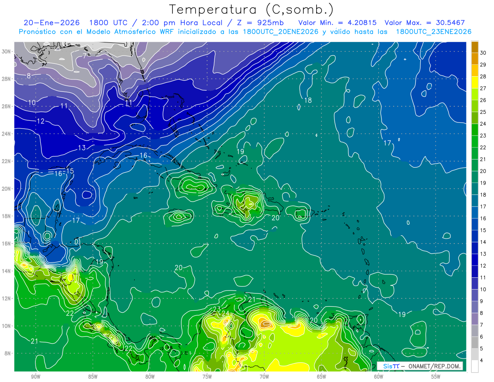Click contour label "7" on the map
Image resolution: width=494 pixels, height=382 pixels.
coord(84,56)
